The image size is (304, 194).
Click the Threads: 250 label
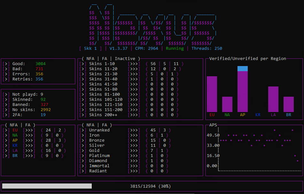(207, 48)
